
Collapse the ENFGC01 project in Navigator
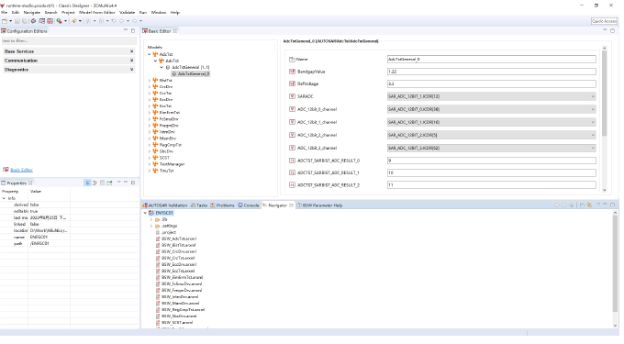point(145,213)
